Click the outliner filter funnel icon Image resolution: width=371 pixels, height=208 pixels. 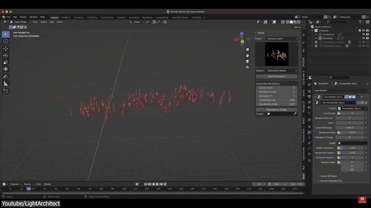point(361,22)
